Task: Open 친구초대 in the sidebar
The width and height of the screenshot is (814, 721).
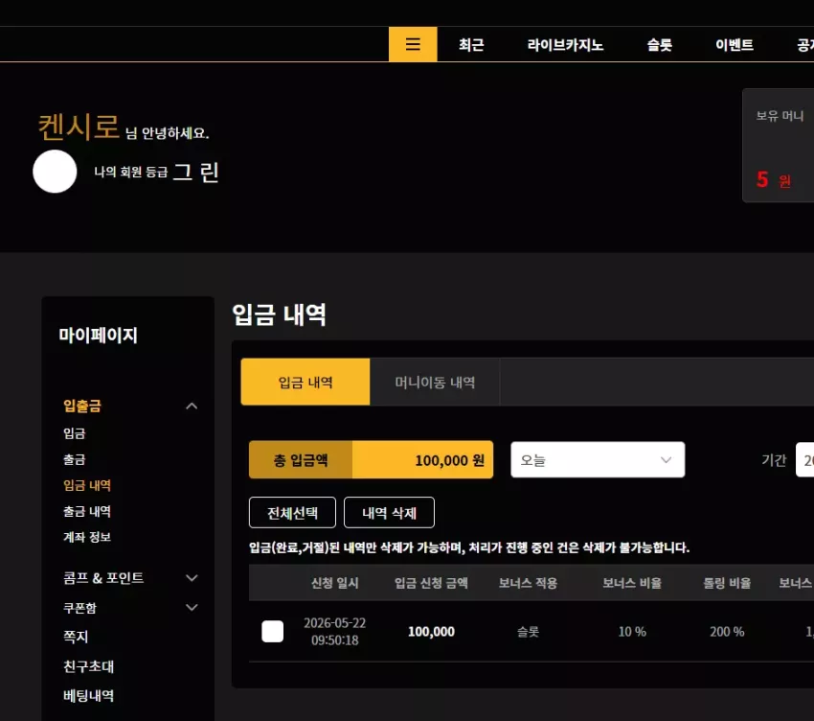Action: click(88, 666)
